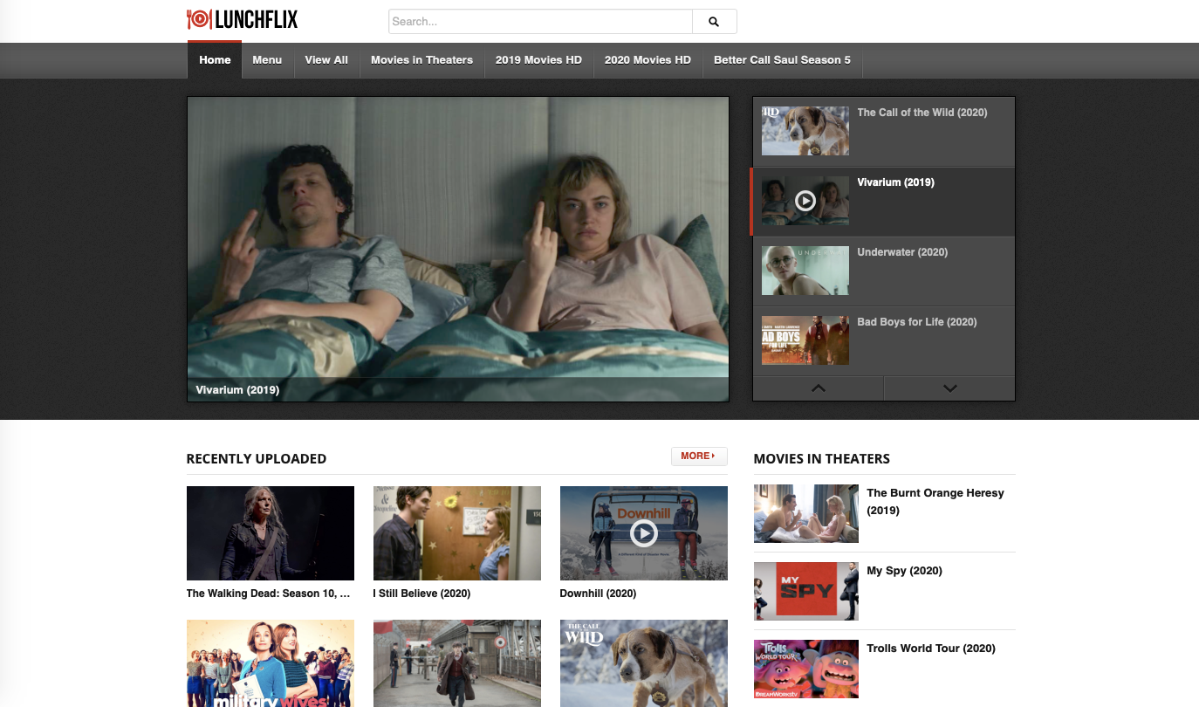Open The Call of the Wild thumbnail in slider
Screen dimensions: 1199x707
coord(805,131)
